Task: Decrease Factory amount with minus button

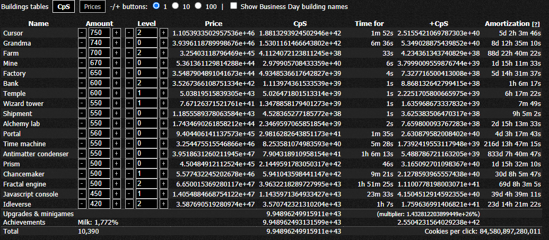Action: pos(82,74)
